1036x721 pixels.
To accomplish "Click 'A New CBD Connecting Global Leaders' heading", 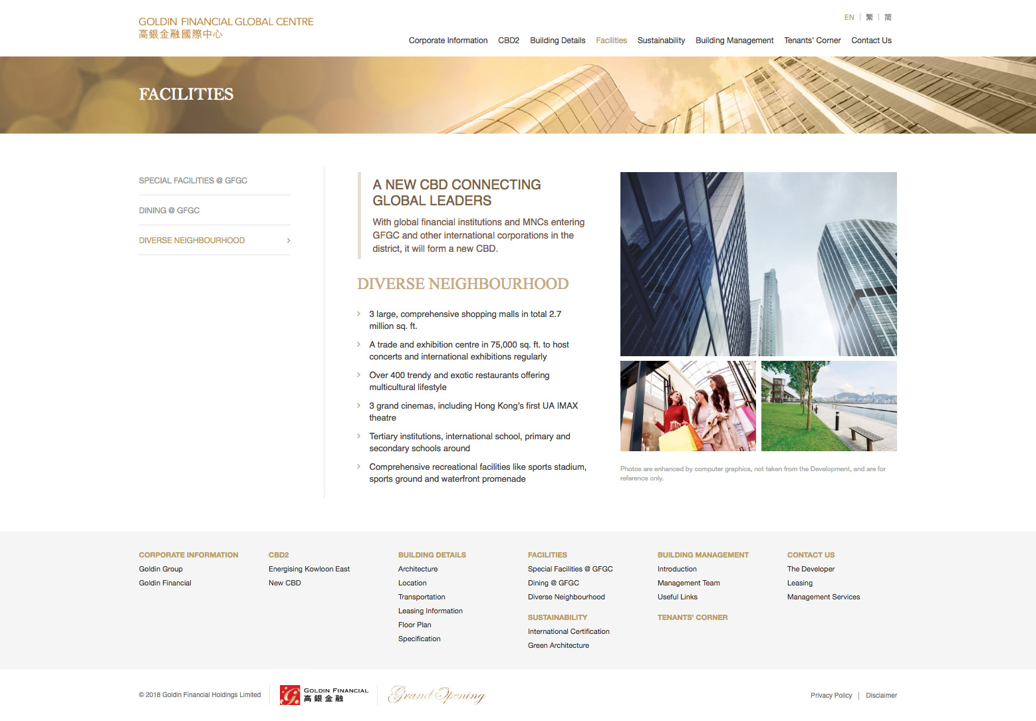I will (456, 193).
